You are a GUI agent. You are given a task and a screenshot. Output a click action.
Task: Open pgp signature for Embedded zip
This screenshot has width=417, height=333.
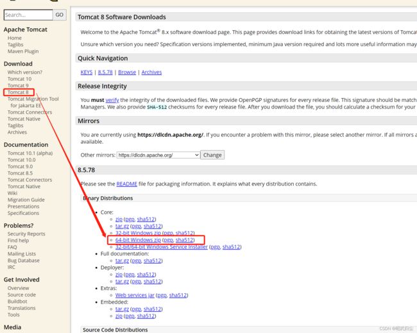[130, 316]
